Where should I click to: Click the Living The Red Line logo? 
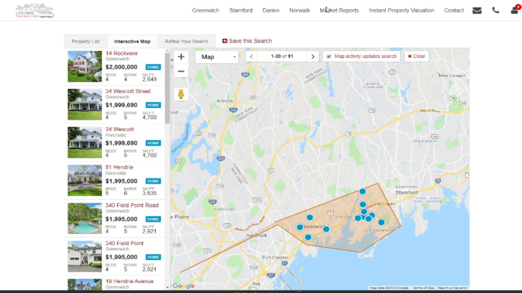[35, 11]
